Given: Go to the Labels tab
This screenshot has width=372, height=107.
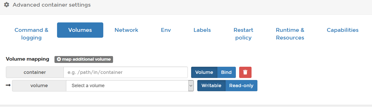Looking at the screenshot, I should (x=202, y=30).
